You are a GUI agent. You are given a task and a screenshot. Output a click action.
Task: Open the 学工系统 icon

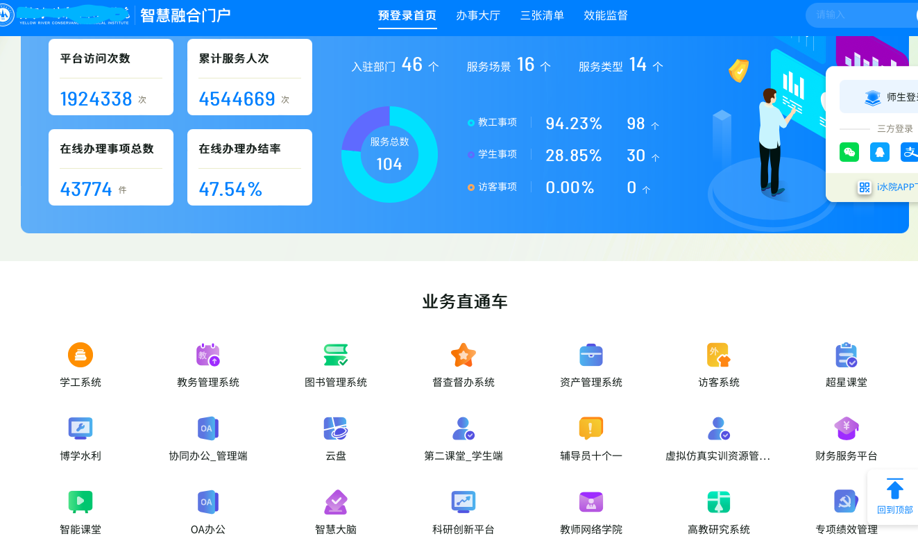pyautogui.click(x=80, y=356)
